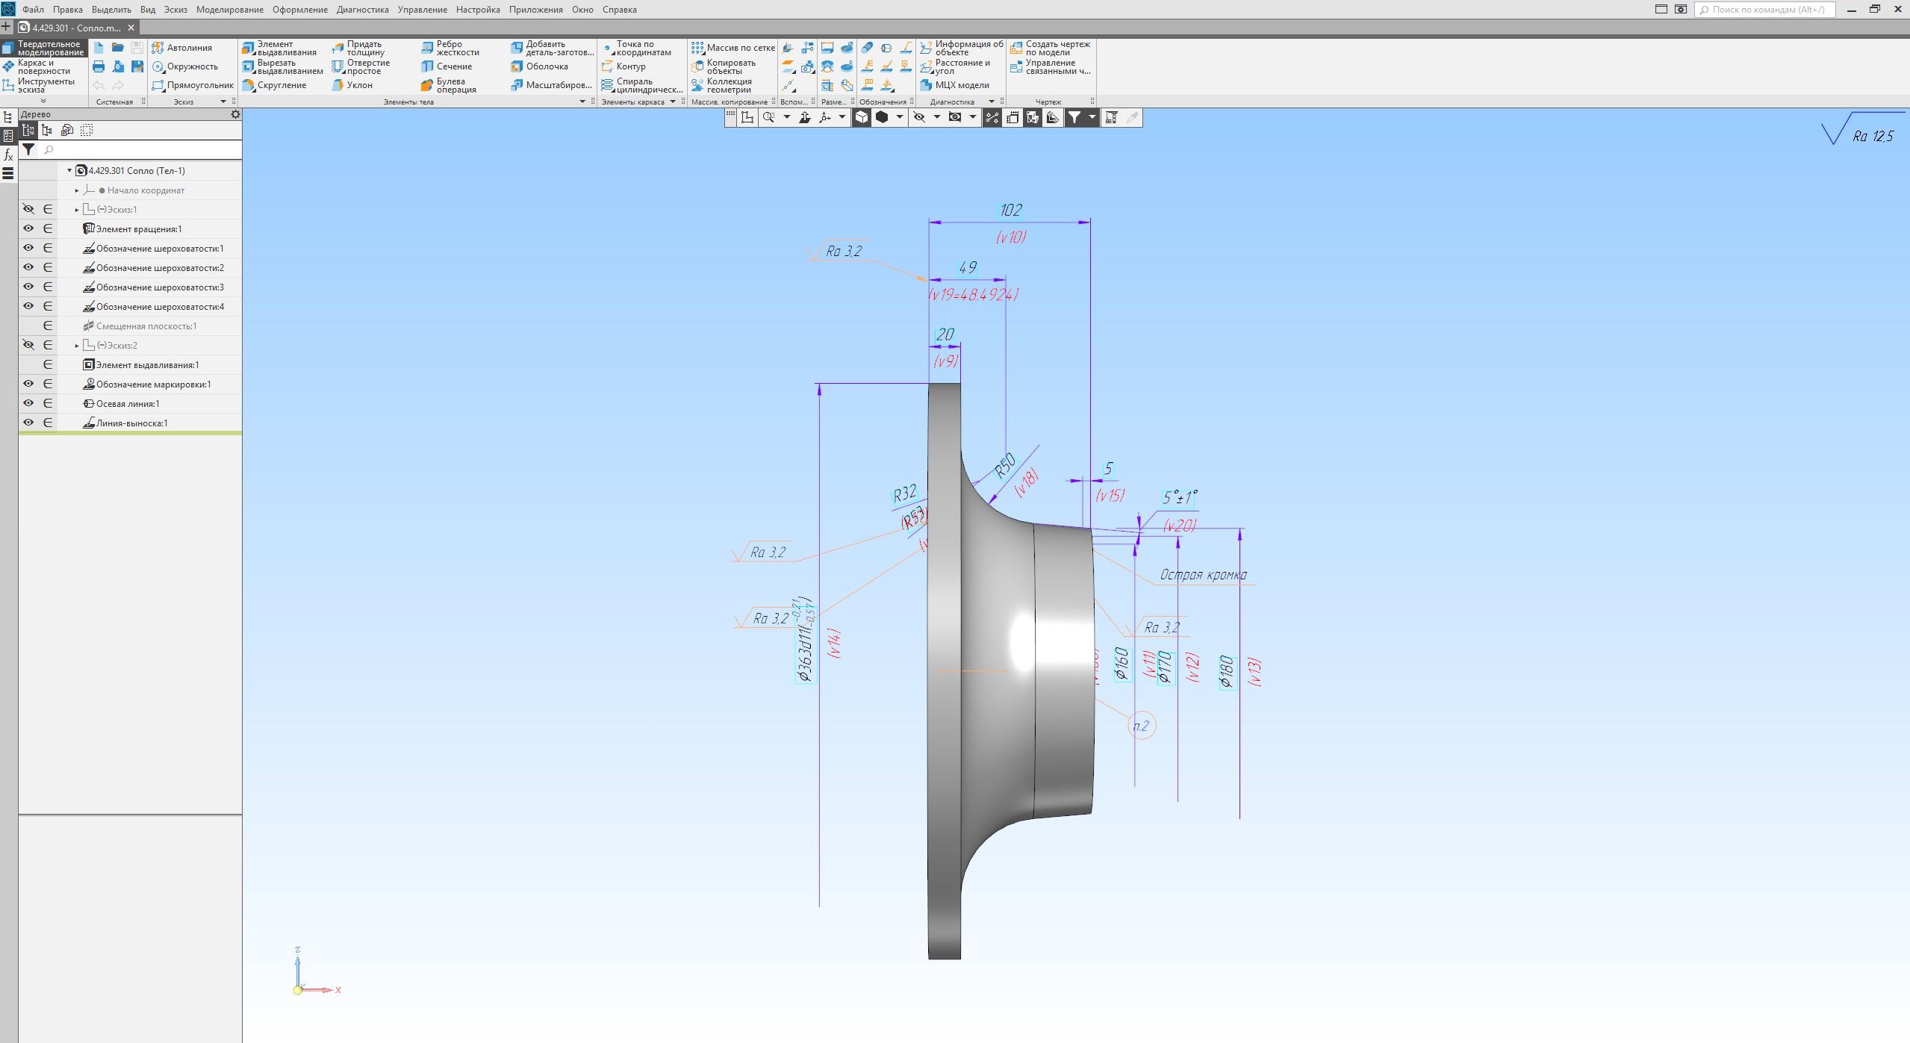Image resolution: width=1910 pixels, height=1043 pixels.
Task: Click the Булева операция icon
Action: [427, 86]
